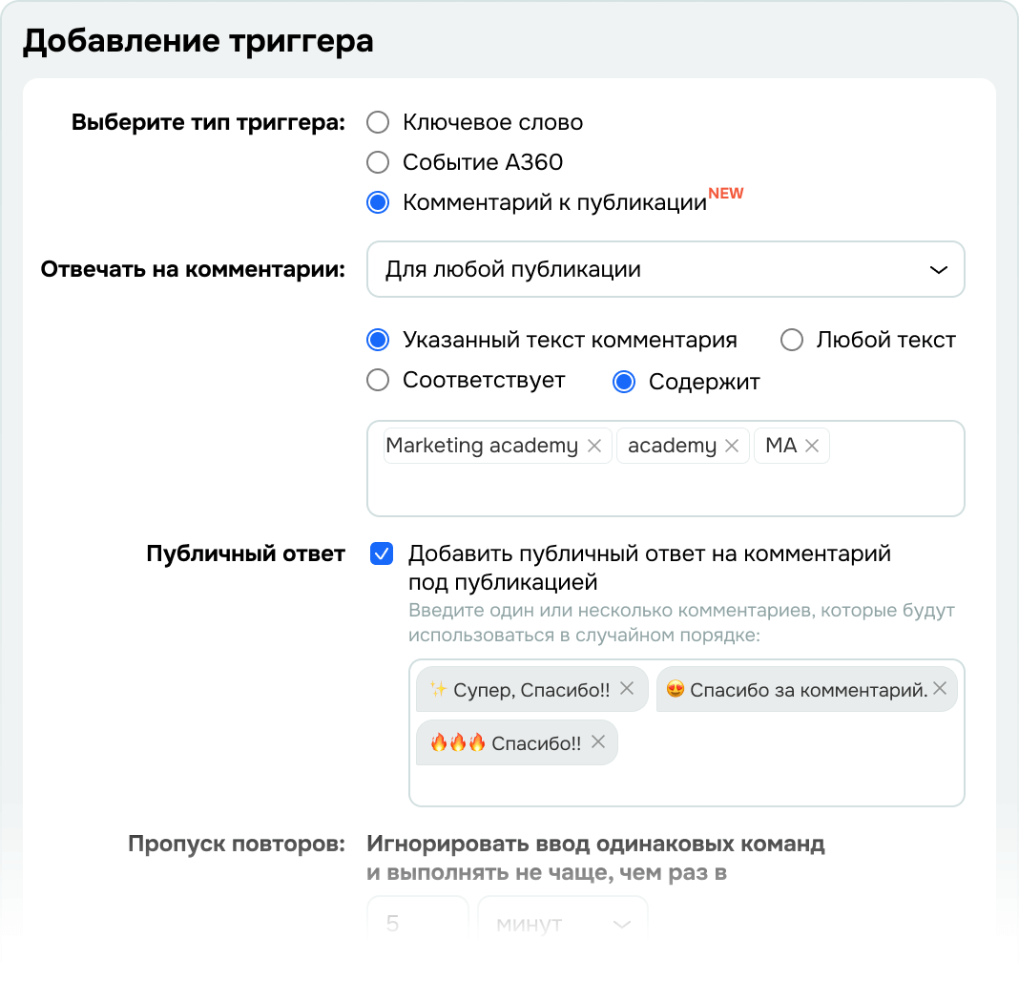Screen dimensions: 1019x981
Task: Select the "Любой текст" option
Action: point(792,340)
